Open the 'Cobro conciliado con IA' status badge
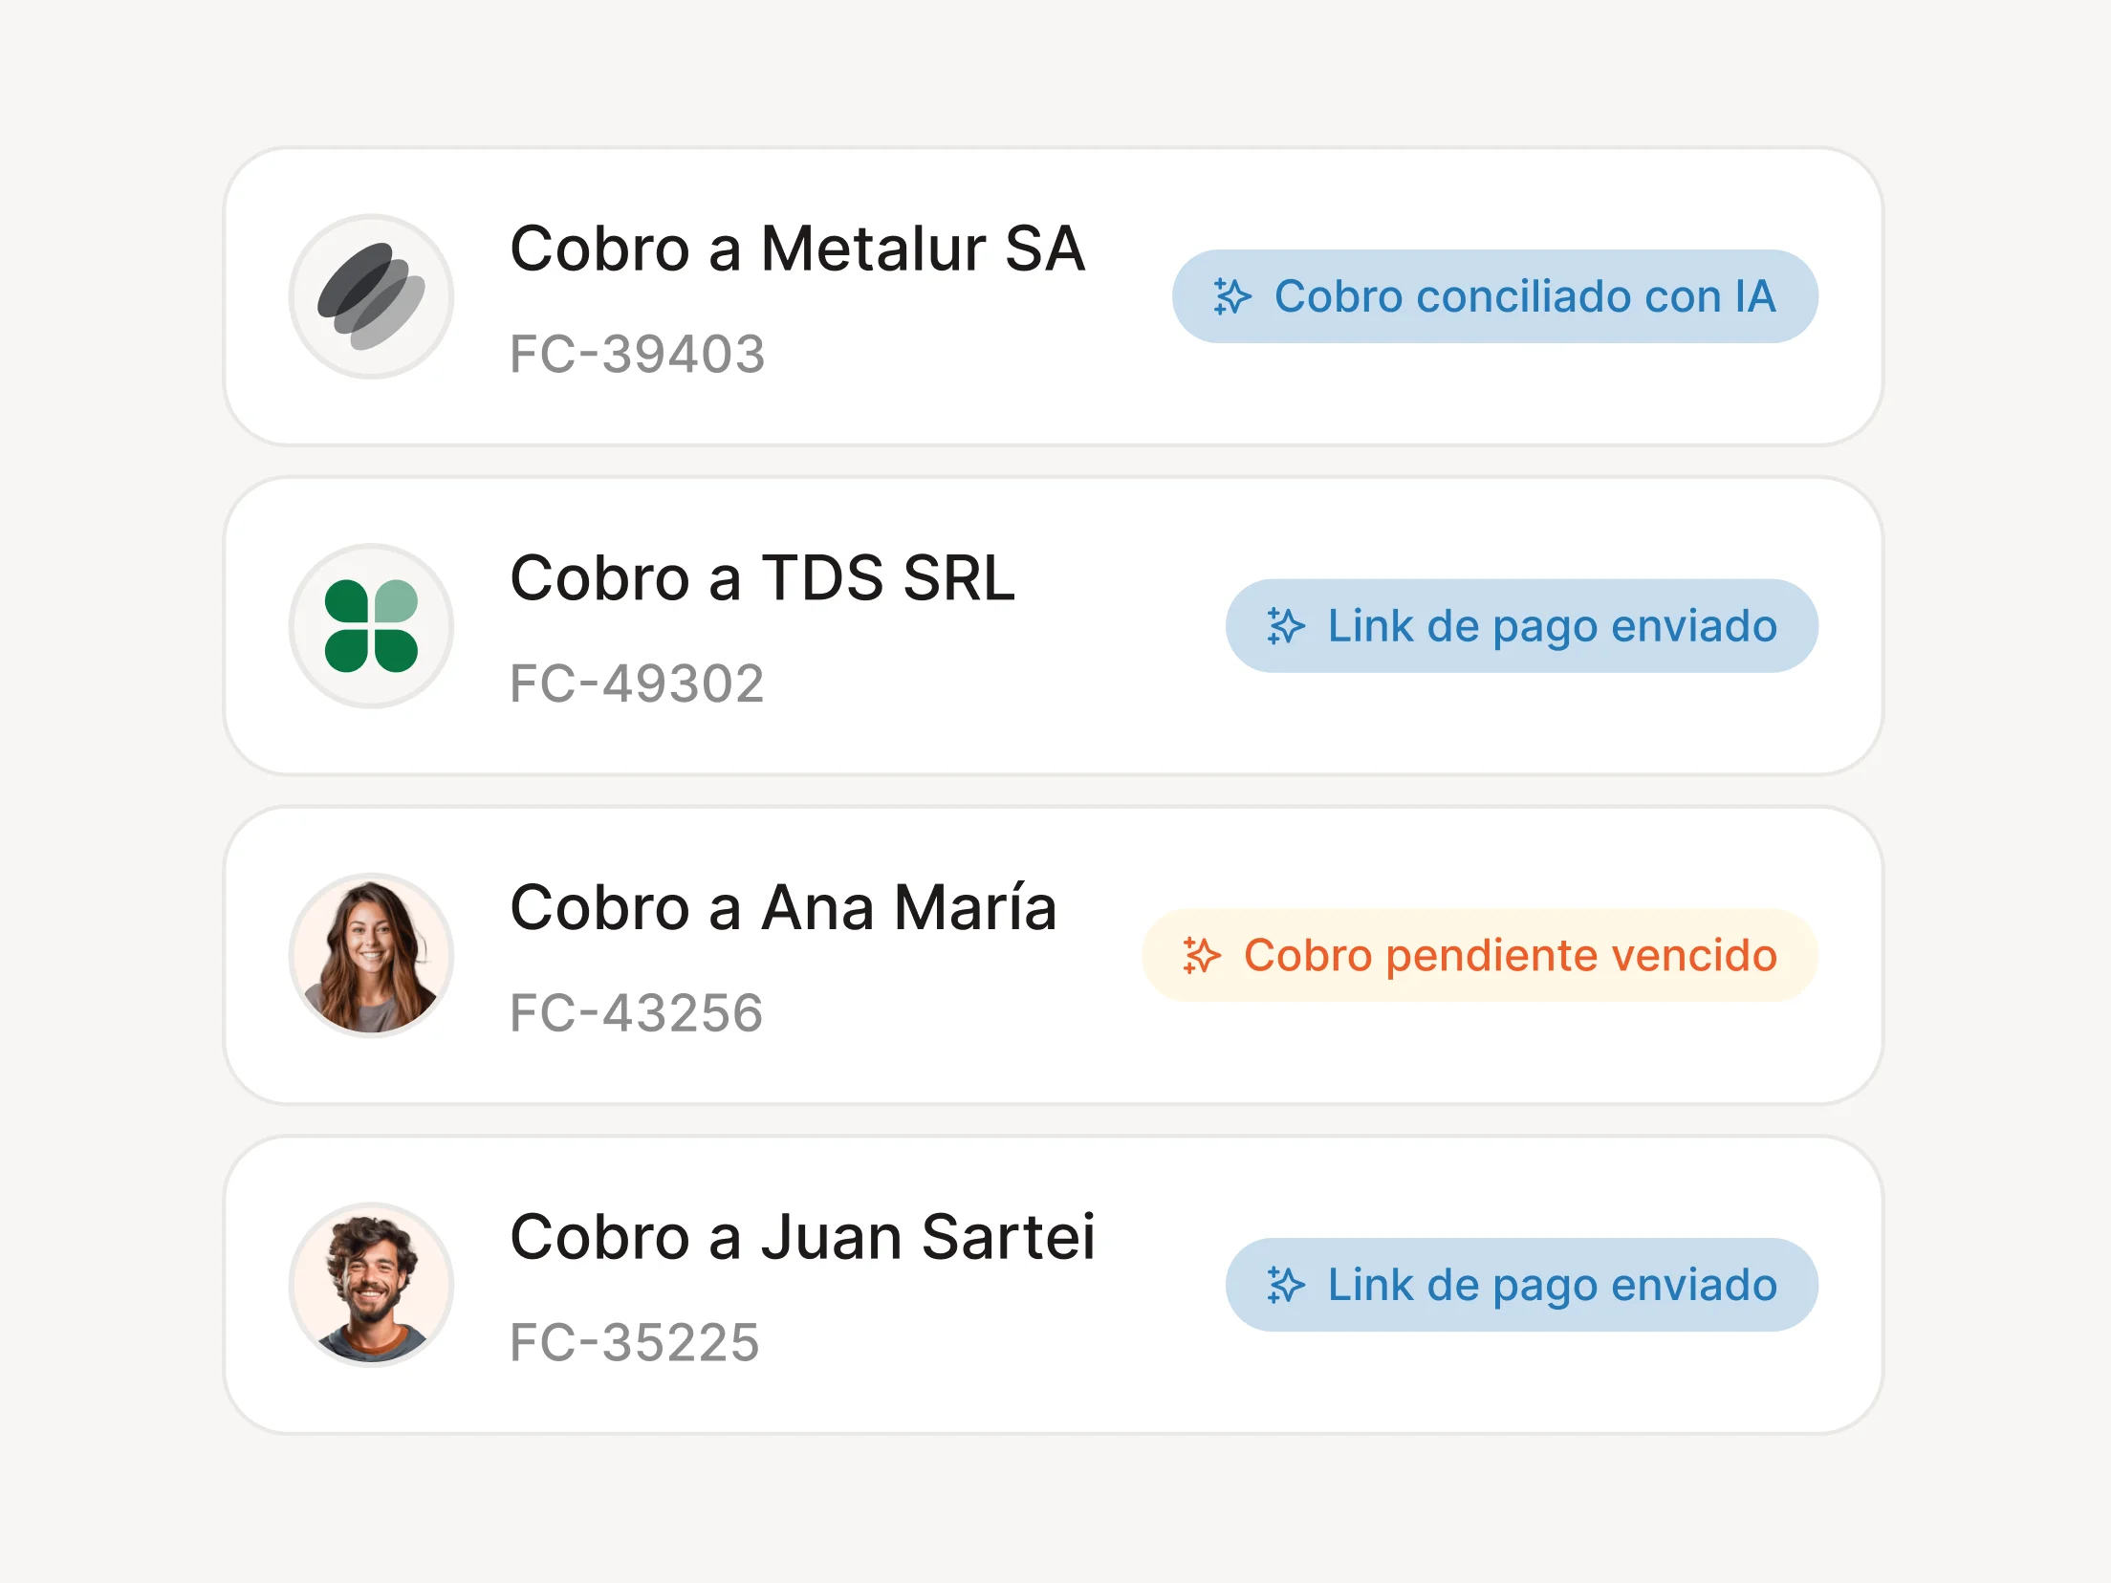This screenshot has width=2111, height=1583. [x=1496, y=296]
